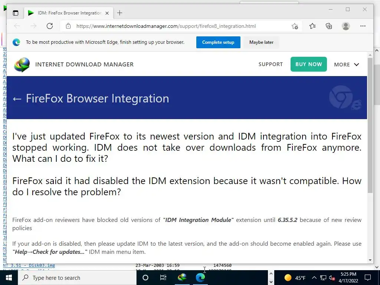
Task: Show hidden system tray icons chevron
Action: (x=314, y=278)
